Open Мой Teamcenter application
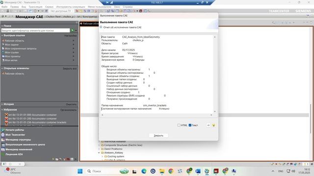This screenshot has height=176, width=314. coord(15,135)
